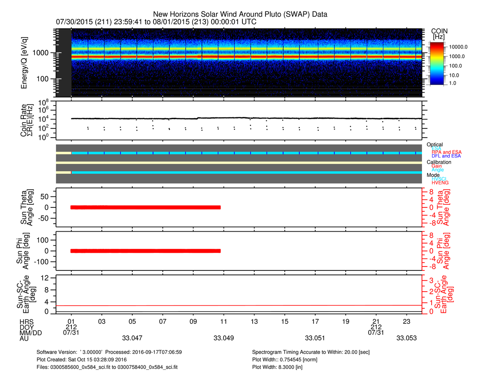The image size is (485, 375).
Task: Click the dark gray masked spectrogram region
Action: 65,63
